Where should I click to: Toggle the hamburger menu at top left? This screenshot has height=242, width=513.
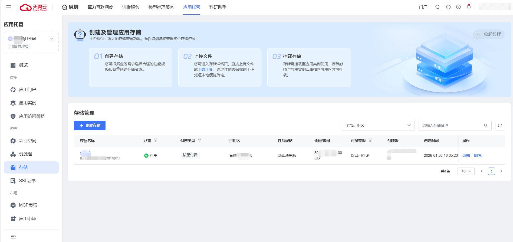[9, 7]
